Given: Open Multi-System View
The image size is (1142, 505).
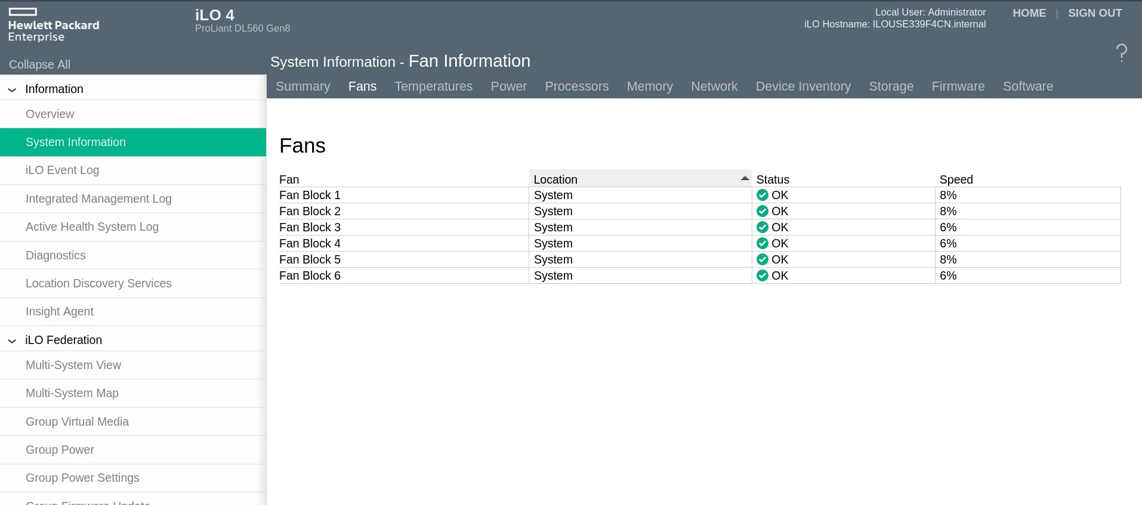Looking at the screenshot, I should pyautogui.click(x=133, y=365).
